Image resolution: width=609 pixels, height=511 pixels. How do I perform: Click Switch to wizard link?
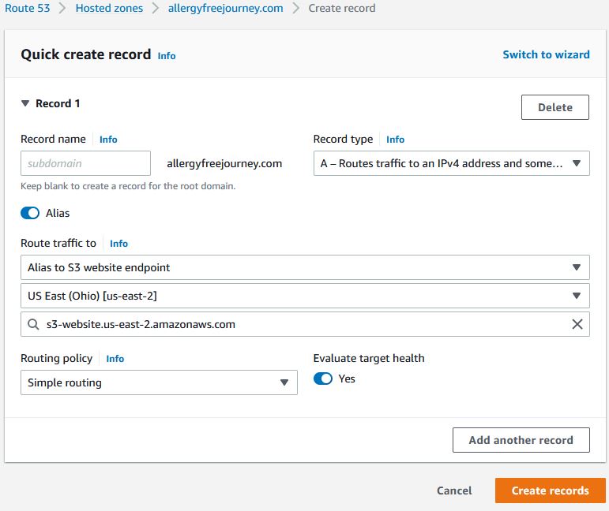pos(546,54)
